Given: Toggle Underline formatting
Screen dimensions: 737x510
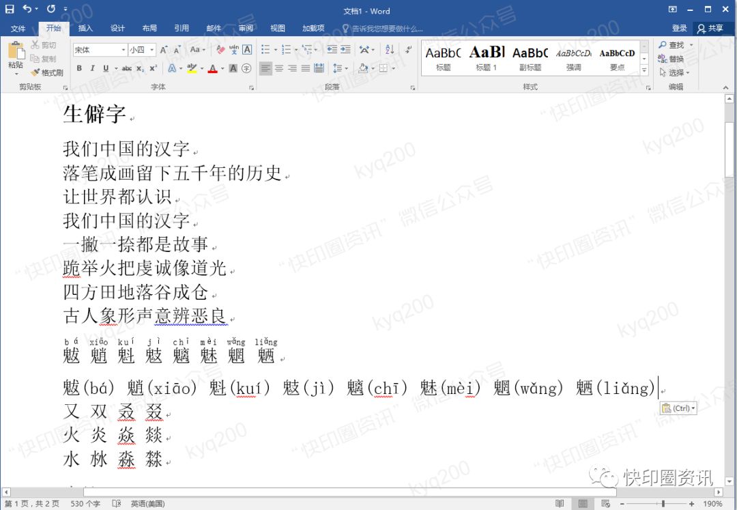Looking at the screenshot, I should point(106,68).
